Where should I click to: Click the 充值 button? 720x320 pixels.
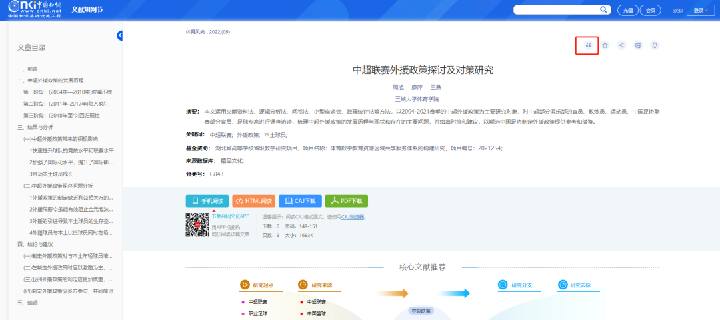(x=628, y=10)
